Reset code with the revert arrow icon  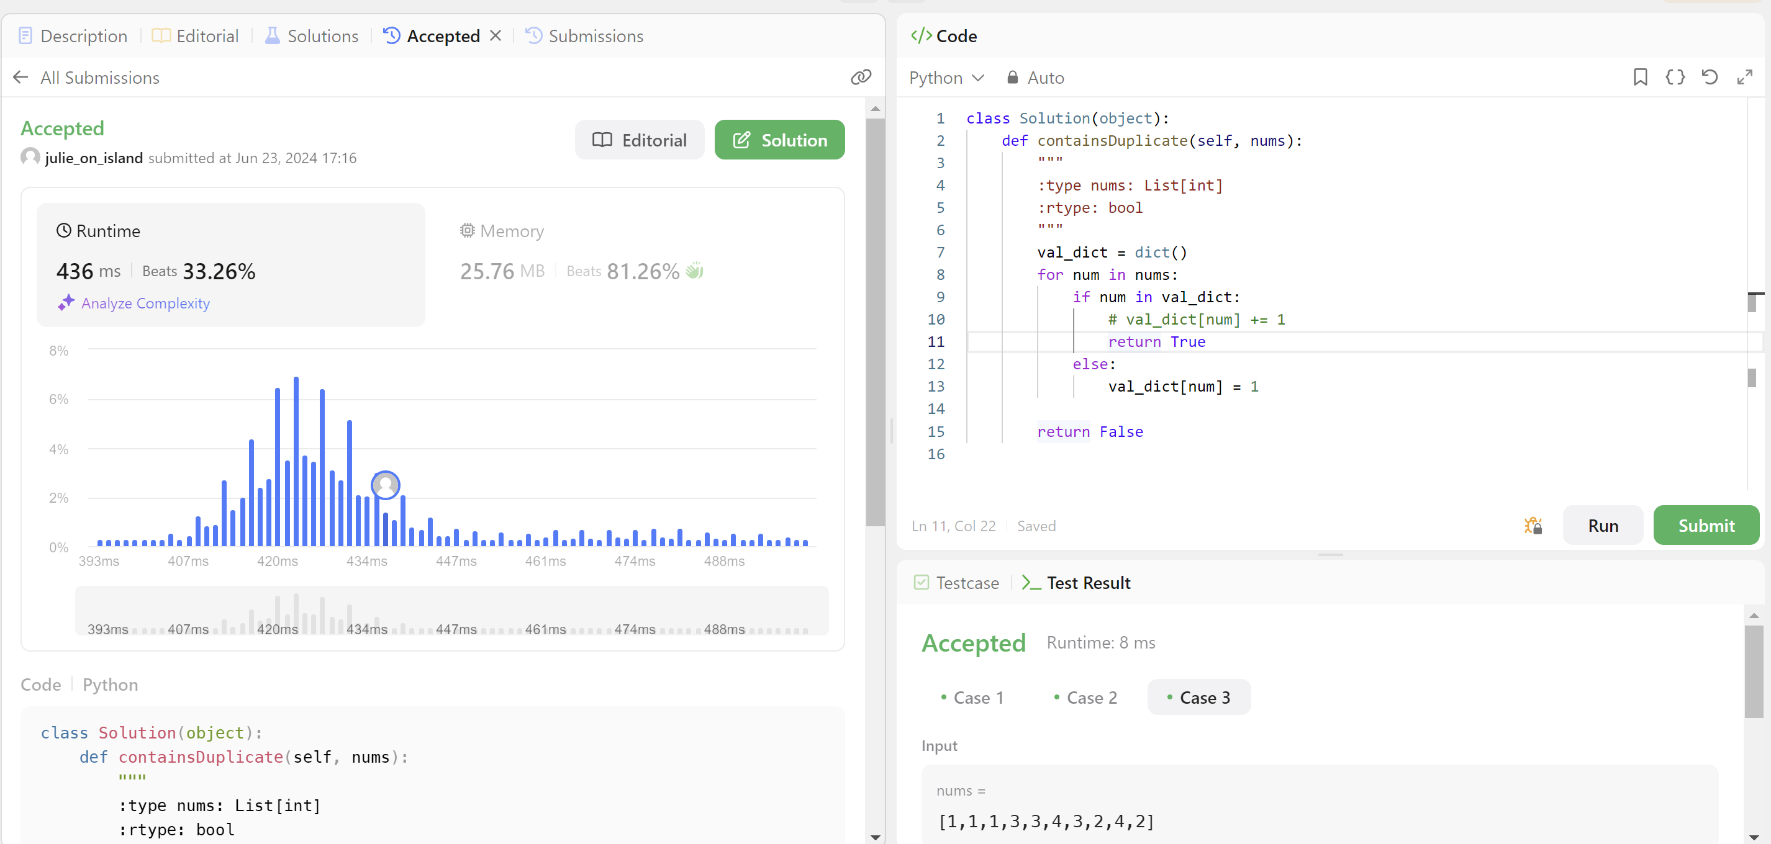click(1710, 77)
